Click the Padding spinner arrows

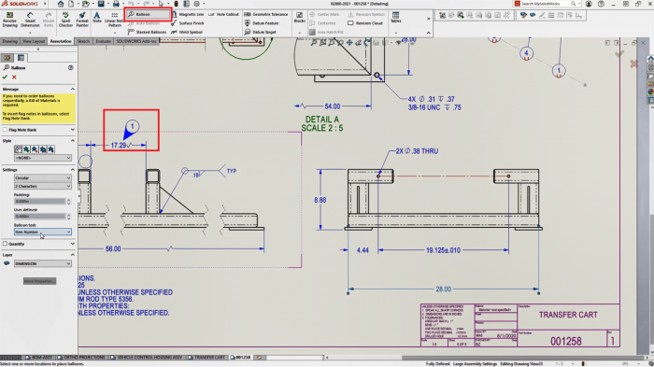coord(69,202)
